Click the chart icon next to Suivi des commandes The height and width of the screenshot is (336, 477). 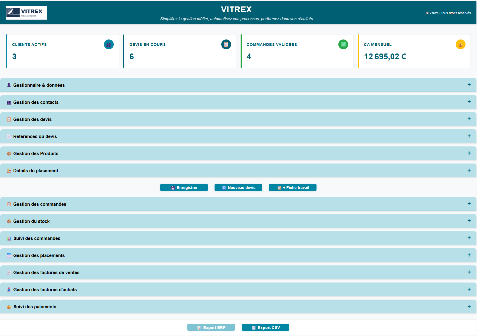pyautogui.click(x=9, y=238)
